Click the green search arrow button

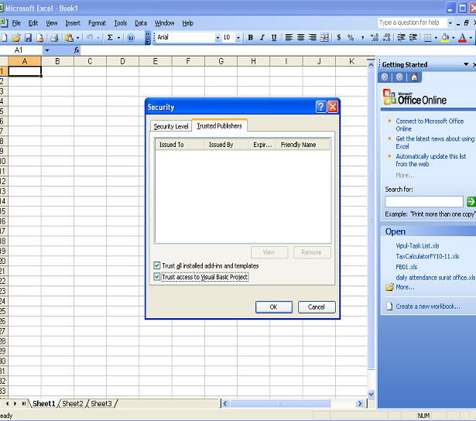coord(471,201)
